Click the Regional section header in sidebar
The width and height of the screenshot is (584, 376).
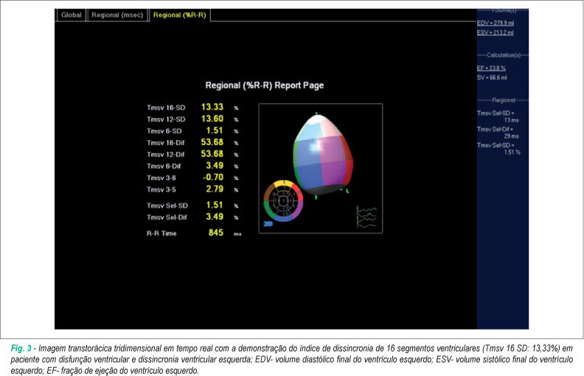(504, 100)
